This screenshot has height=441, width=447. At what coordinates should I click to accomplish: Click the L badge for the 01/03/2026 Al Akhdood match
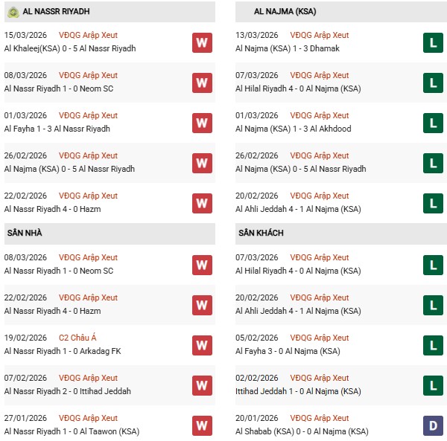[433, 123]
